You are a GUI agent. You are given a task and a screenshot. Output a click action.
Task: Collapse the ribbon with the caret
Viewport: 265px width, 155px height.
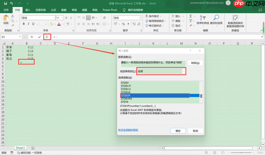click(261, 31)
